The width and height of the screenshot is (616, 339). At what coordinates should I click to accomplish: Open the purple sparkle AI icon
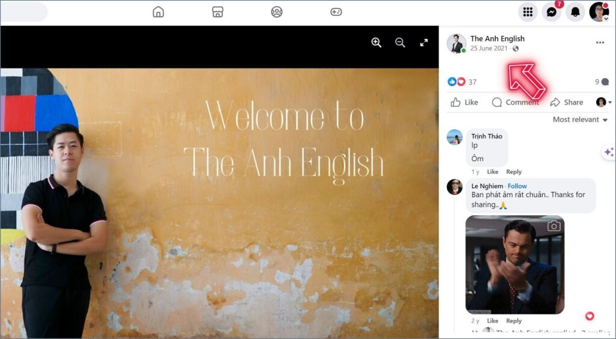(609, 152)
